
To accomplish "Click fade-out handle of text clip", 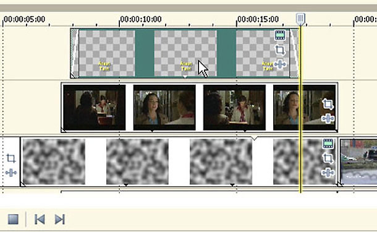I will tap(294, 53).
